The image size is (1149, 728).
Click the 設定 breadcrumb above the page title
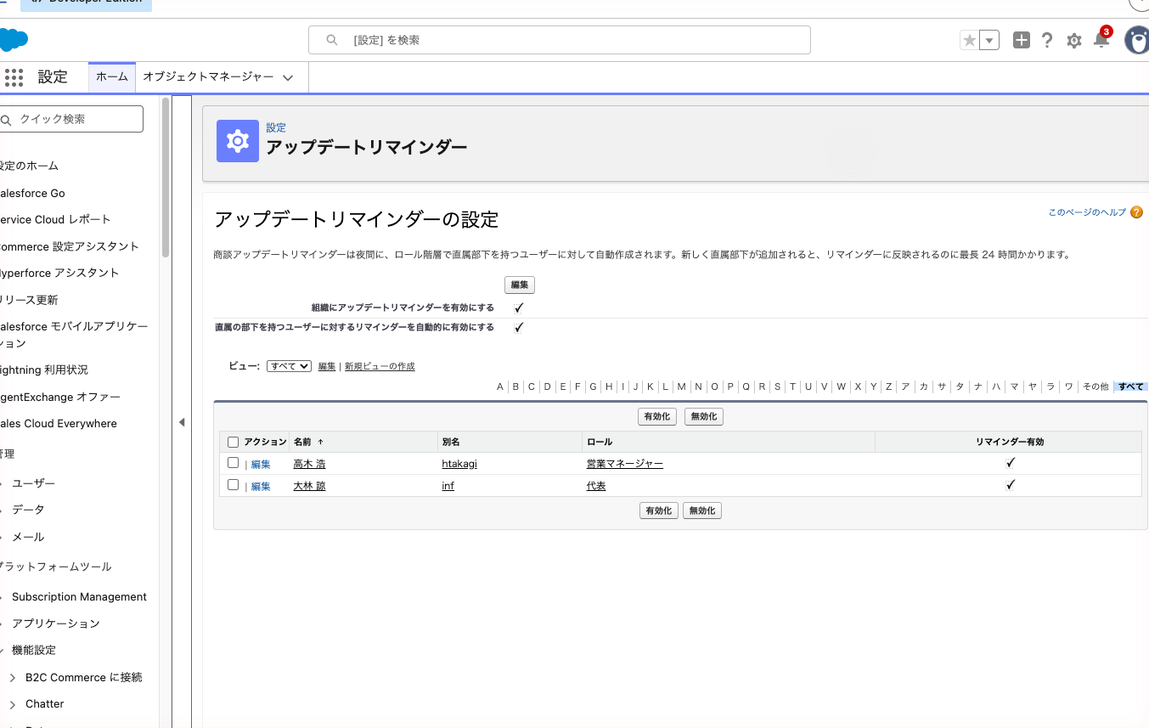point(276,127)
